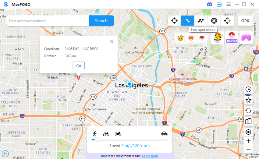Select walking speed mode

[x=94, y=134]
